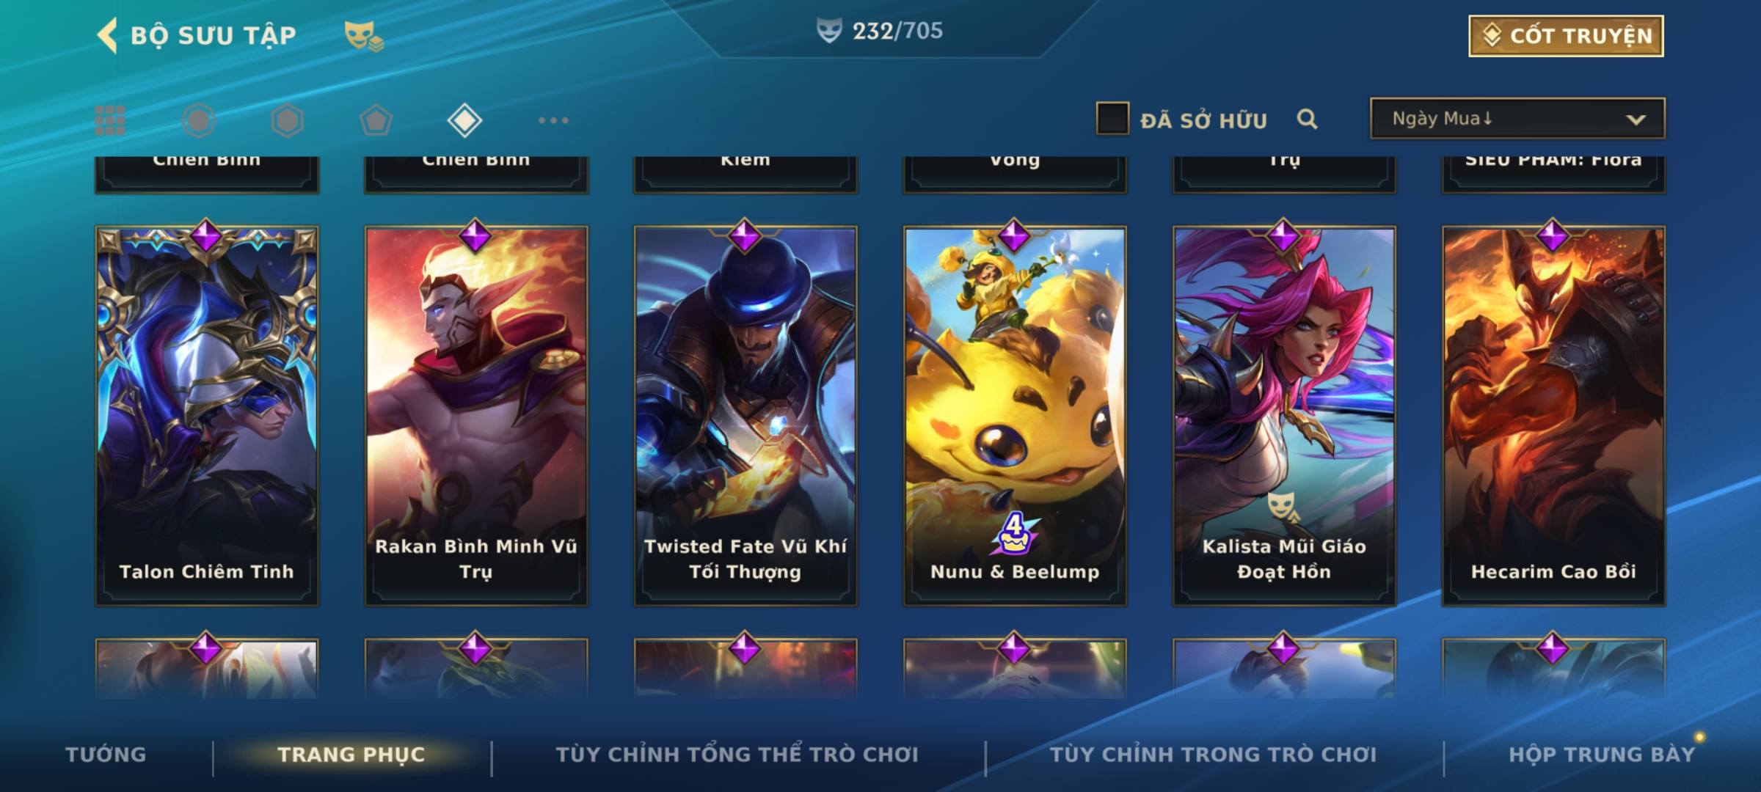The width and height of the screenshot is (1761, 792).
Task: Switch to the Hộp Trưng Bày tab
Action: point(1602,755)
